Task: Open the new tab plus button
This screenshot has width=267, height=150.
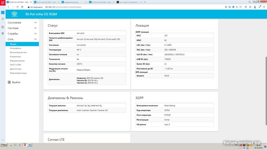Action: [145, 2]
